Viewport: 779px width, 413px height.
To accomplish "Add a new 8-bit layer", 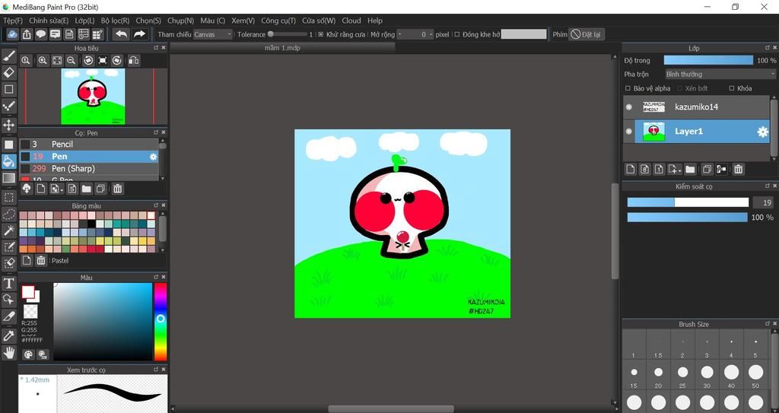I will (645, 170).
